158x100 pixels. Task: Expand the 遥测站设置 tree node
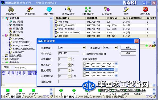tap(3, 56)
